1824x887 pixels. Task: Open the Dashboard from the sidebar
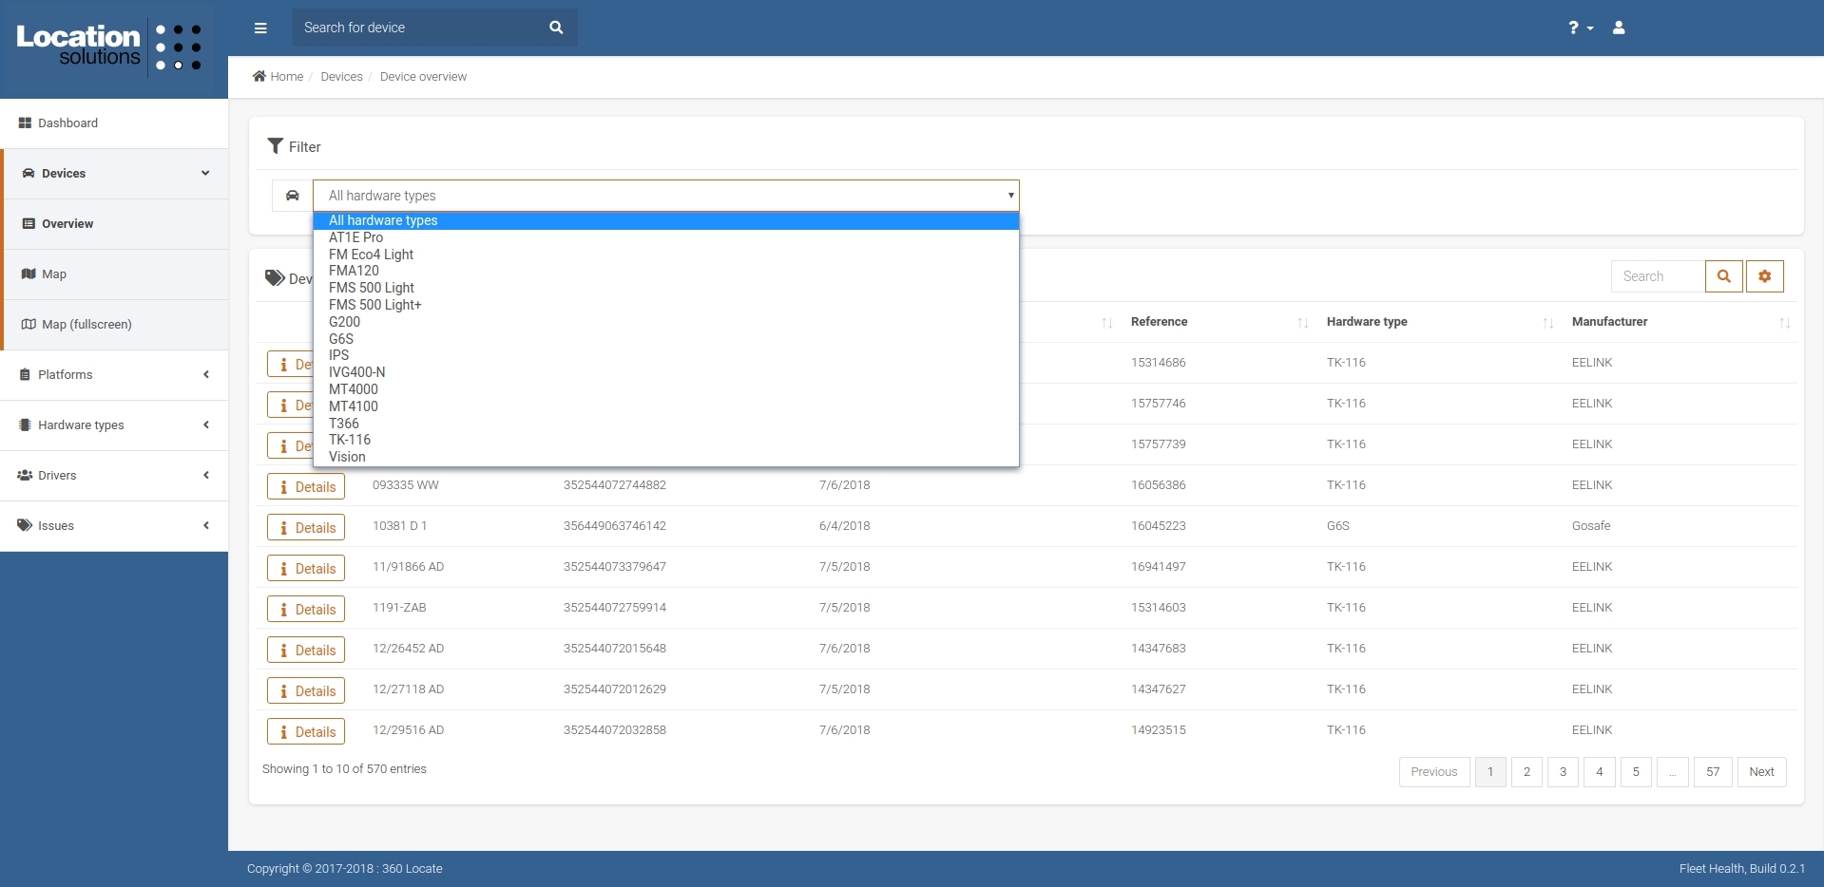click(x=67, y=123)
